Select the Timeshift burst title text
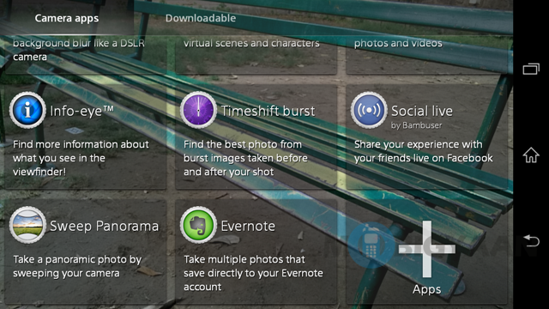Screen dimensions: 549x309 [268, 111]
